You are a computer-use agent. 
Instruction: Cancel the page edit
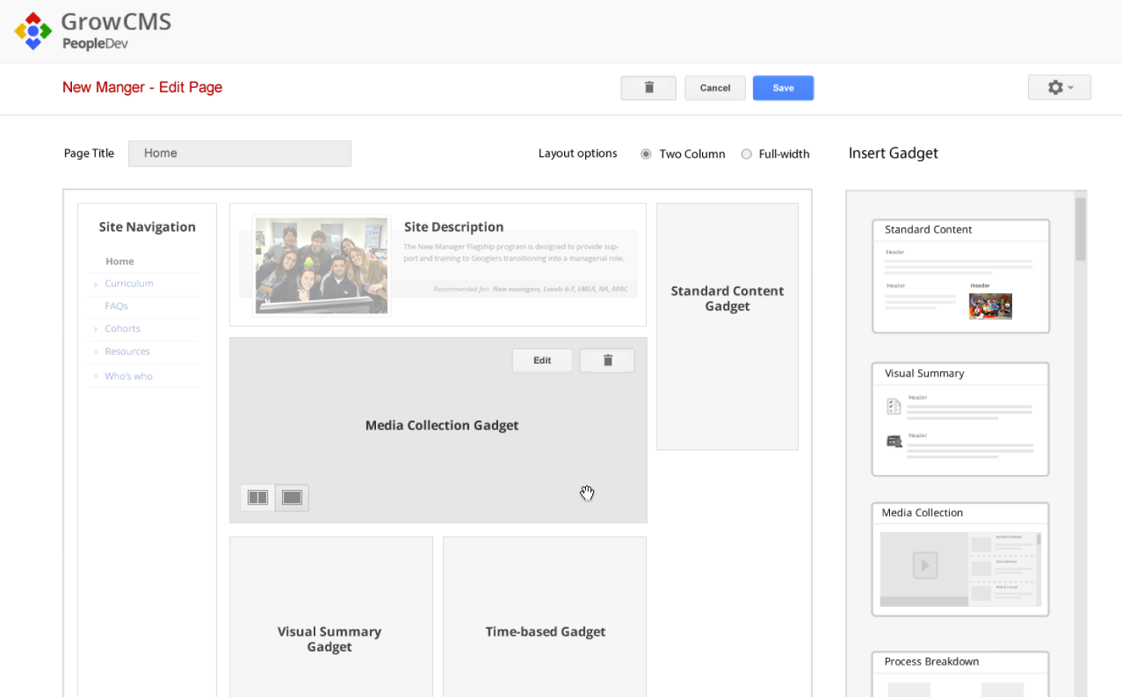pyautogui.click(x=715, y=88)
